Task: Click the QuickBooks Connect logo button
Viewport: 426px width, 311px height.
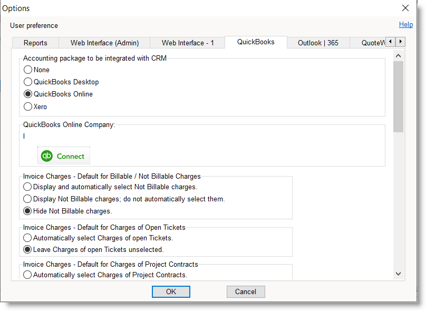Action: (63, 156)
